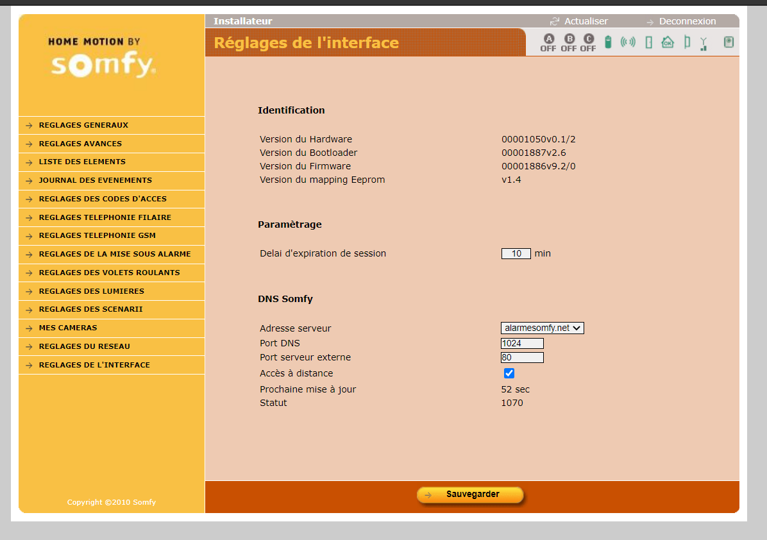Click the zone B OFF status icon
This screenshot has height=540, width=767.
click(x=569, y=42)
